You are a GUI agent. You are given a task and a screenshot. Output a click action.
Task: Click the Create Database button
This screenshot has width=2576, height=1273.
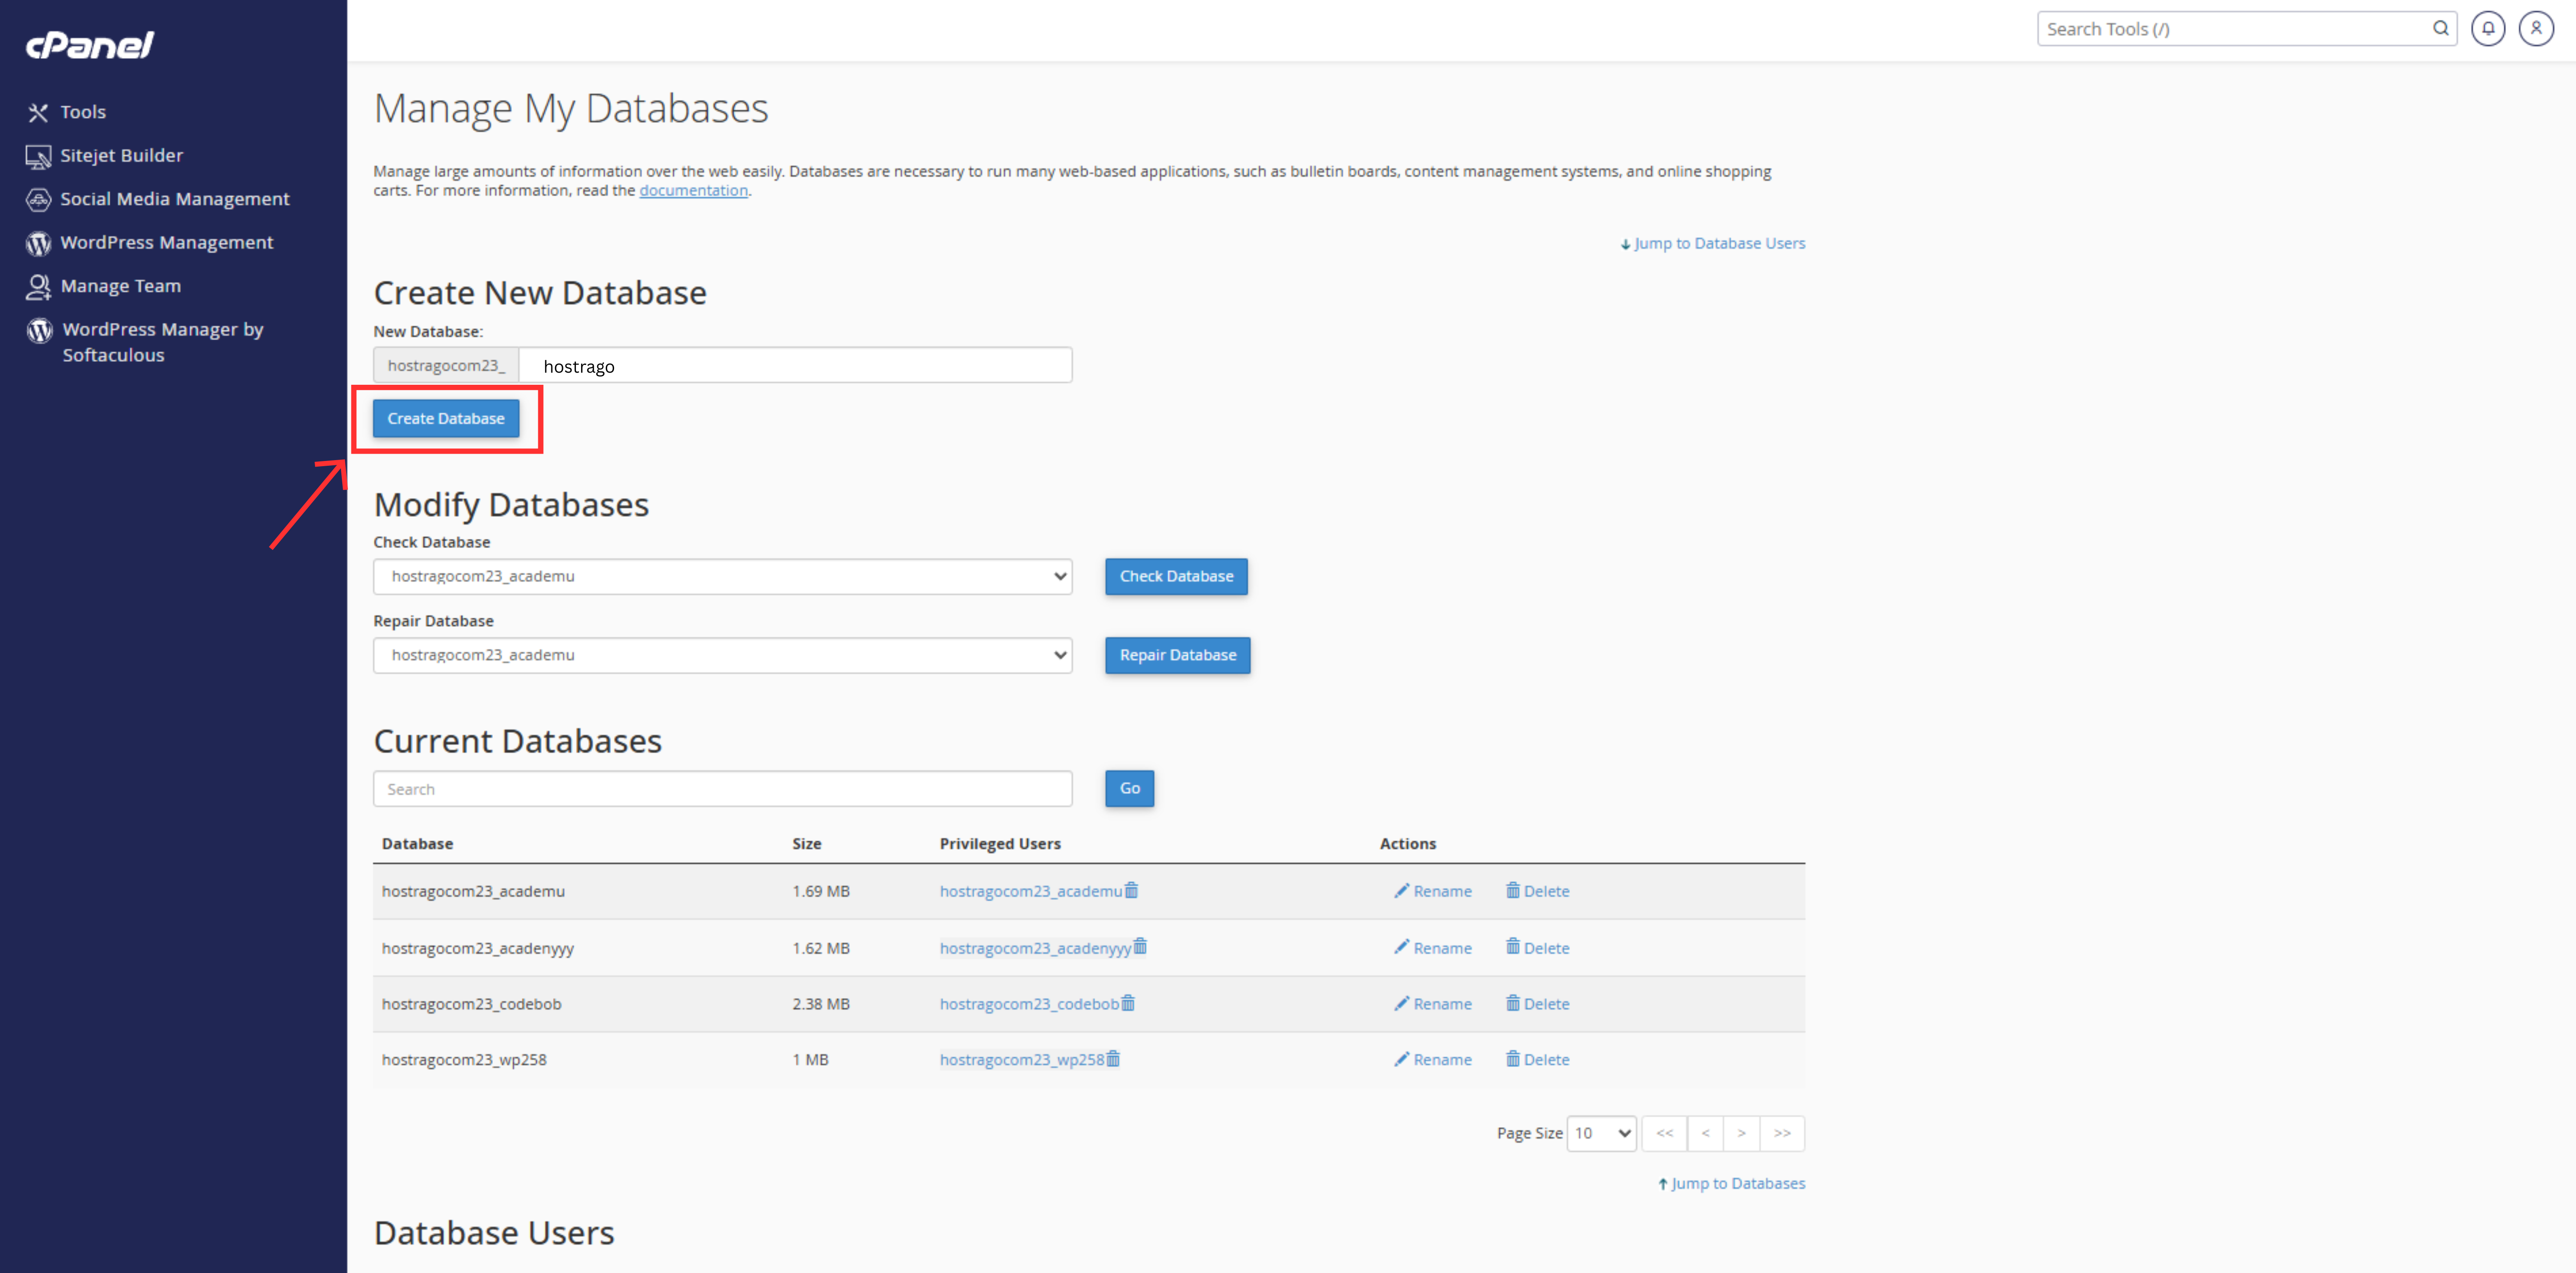pos(446,419)
